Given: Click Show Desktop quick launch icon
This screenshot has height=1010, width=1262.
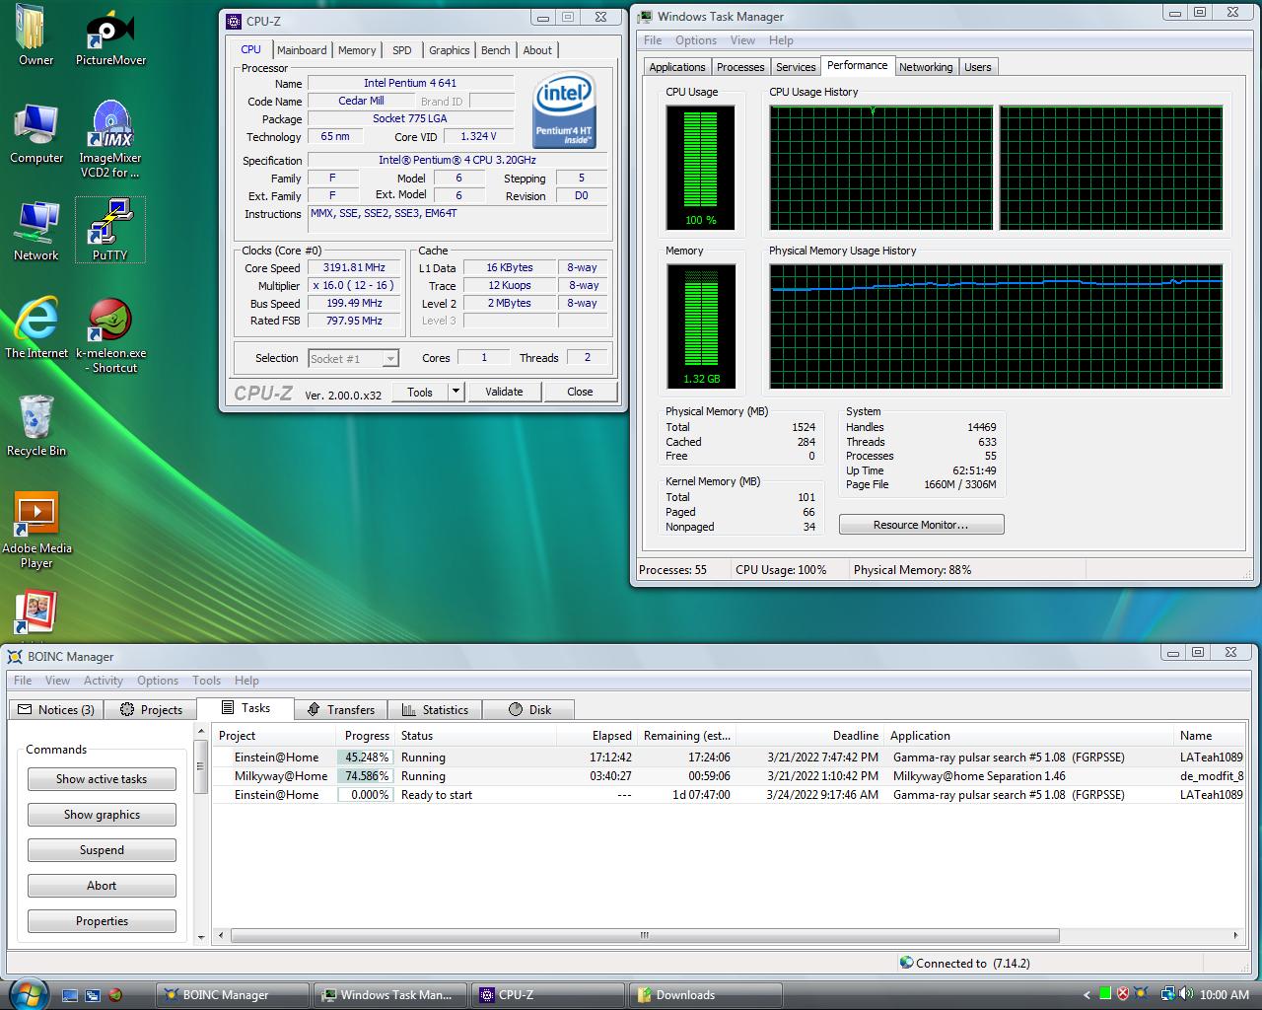Looking at the screenshot, I should (70, 995).
